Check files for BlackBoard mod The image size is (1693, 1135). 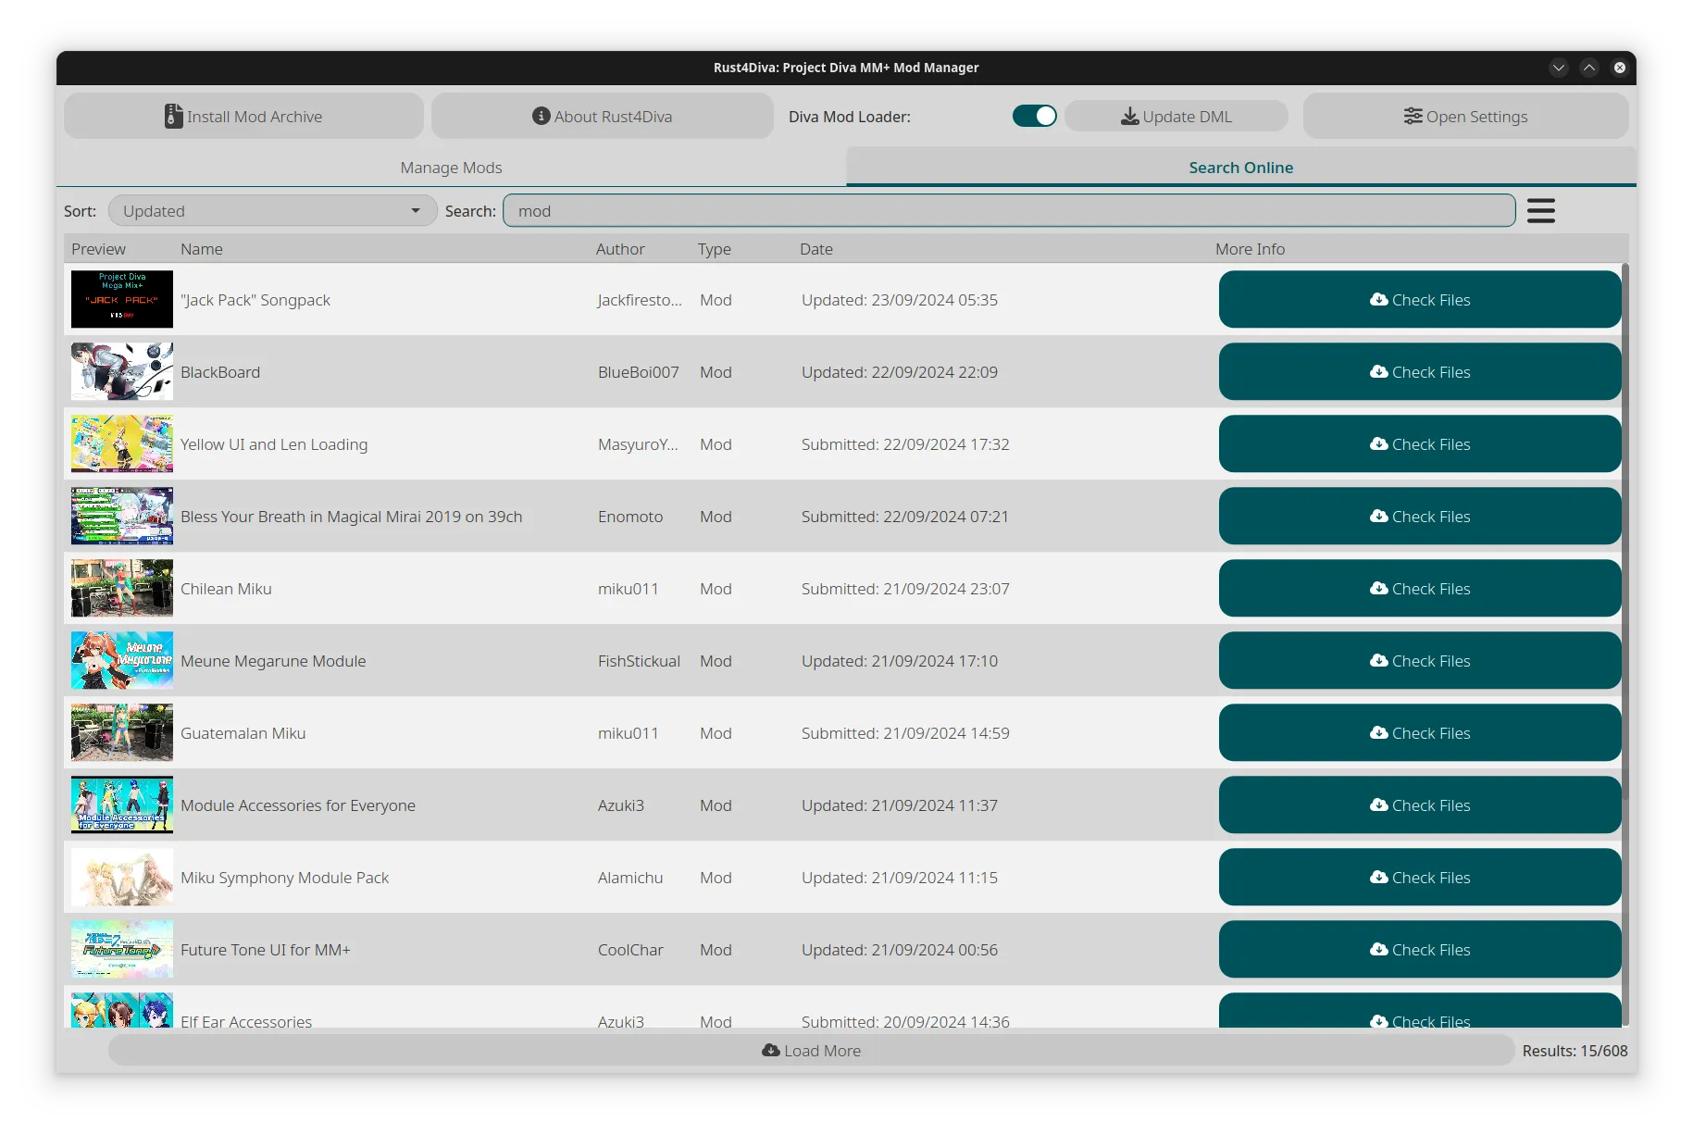(1419, 372)
